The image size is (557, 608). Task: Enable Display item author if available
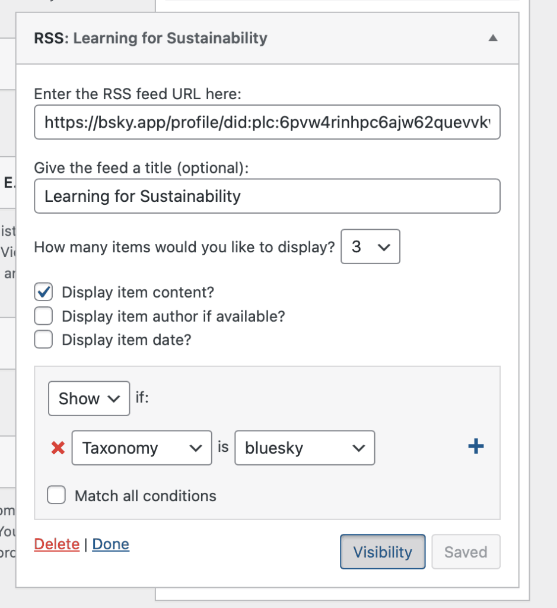coord(44,316)
